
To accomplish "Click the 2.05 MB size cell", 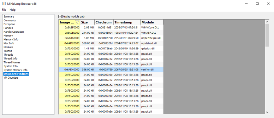I will pyautogui.click(x=89, y=28).
